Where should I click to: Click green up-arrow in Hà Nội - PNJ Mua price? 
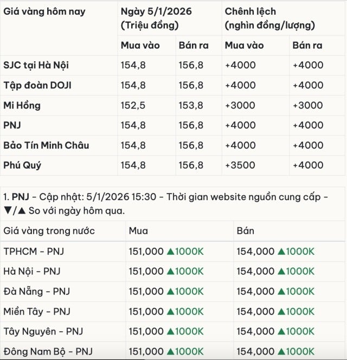(170, 271)
